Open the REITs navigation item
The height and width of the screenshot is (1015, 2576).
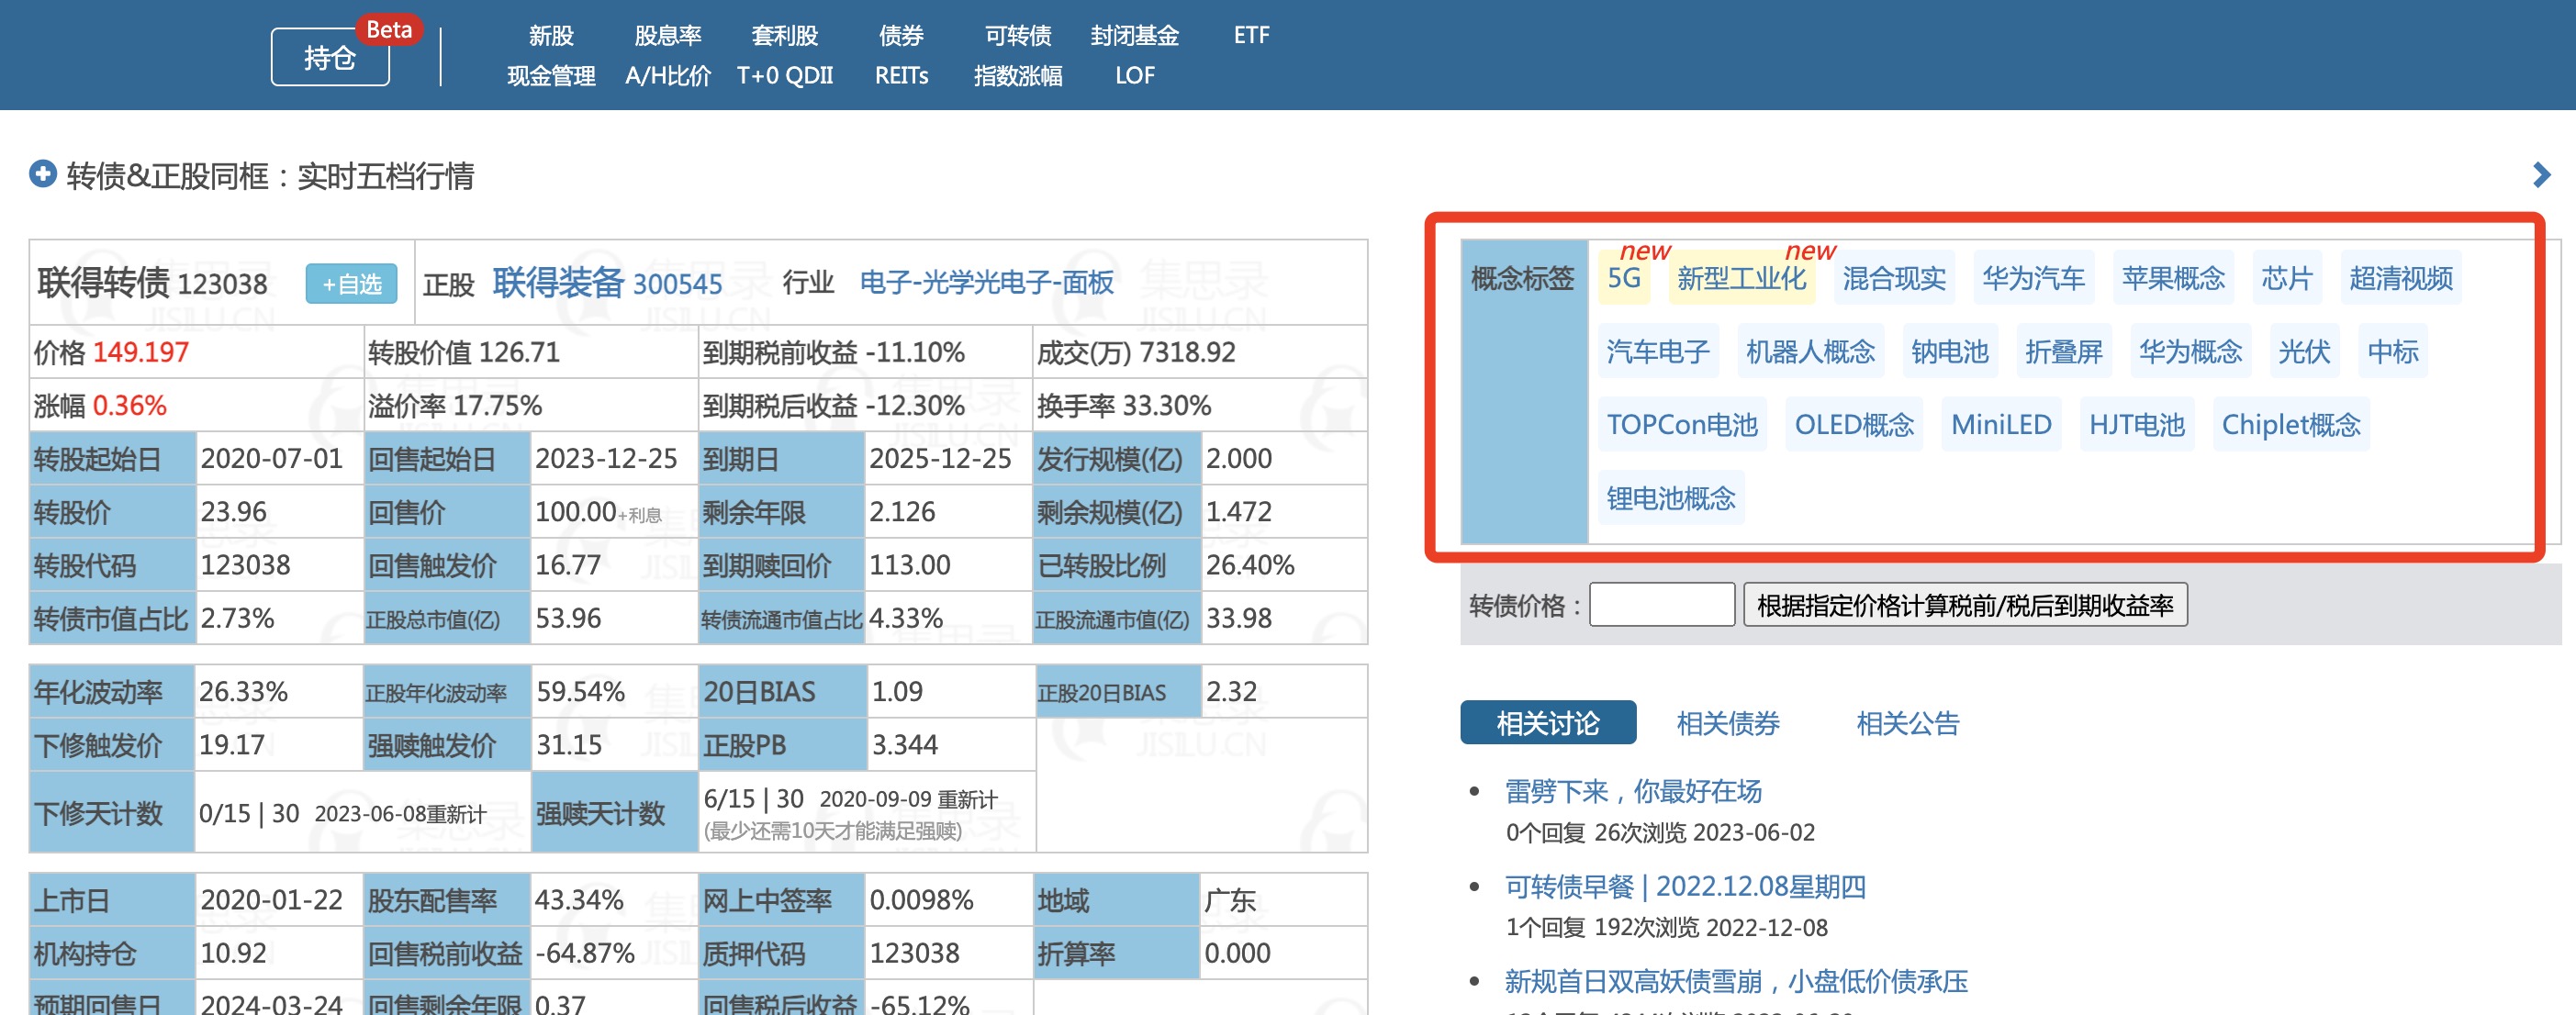tap(901, 76)
